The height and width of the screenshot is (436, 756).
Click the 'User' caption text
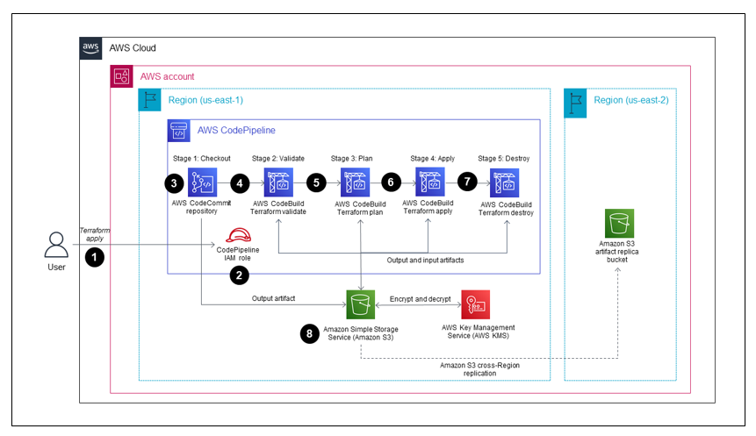[x=56, y=268]
